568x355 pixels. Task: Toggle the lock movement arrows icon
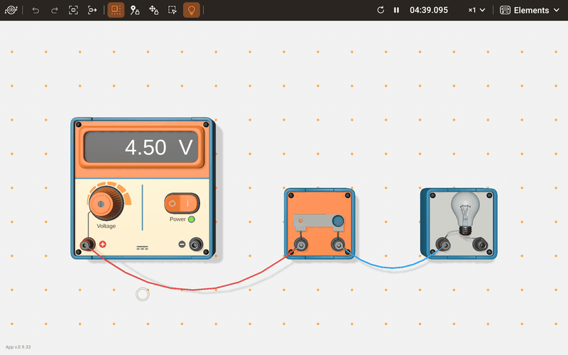click(x=153, y=10)
